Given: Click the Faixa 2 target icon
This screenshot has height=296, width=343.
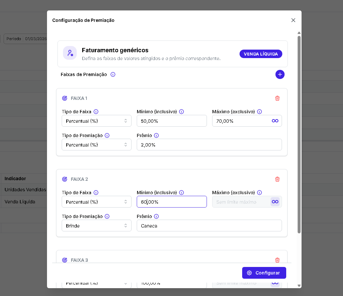Looking at the screenshot, I should [x=65, y=179].
